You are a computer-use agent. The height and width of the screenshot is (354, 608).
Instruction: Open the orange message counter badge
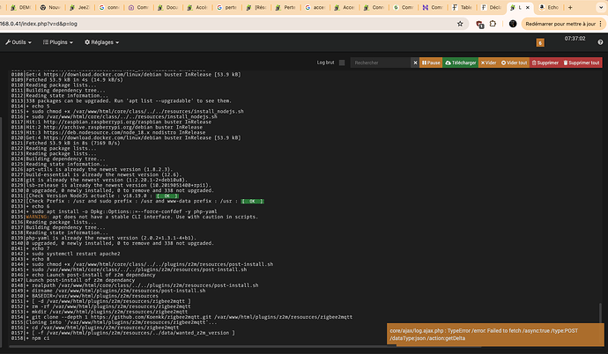540,42
